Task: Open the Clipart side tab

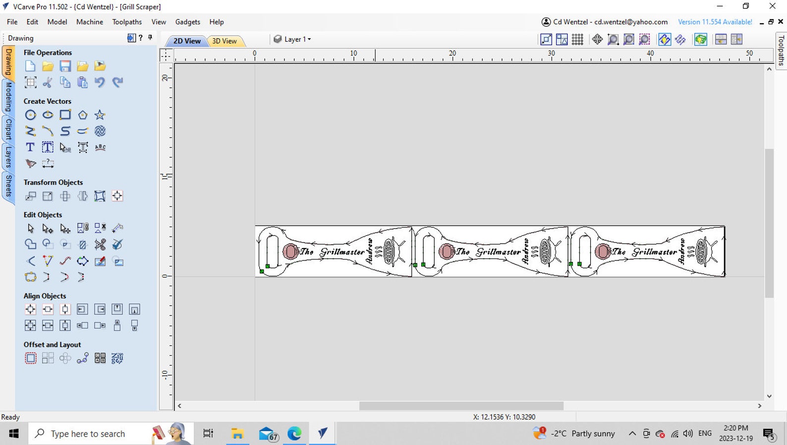Action: tap(8, 129)
